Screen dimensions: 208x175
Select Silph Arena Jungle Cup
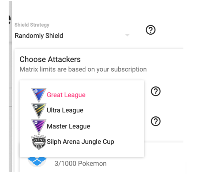click(x=80, y=142)
